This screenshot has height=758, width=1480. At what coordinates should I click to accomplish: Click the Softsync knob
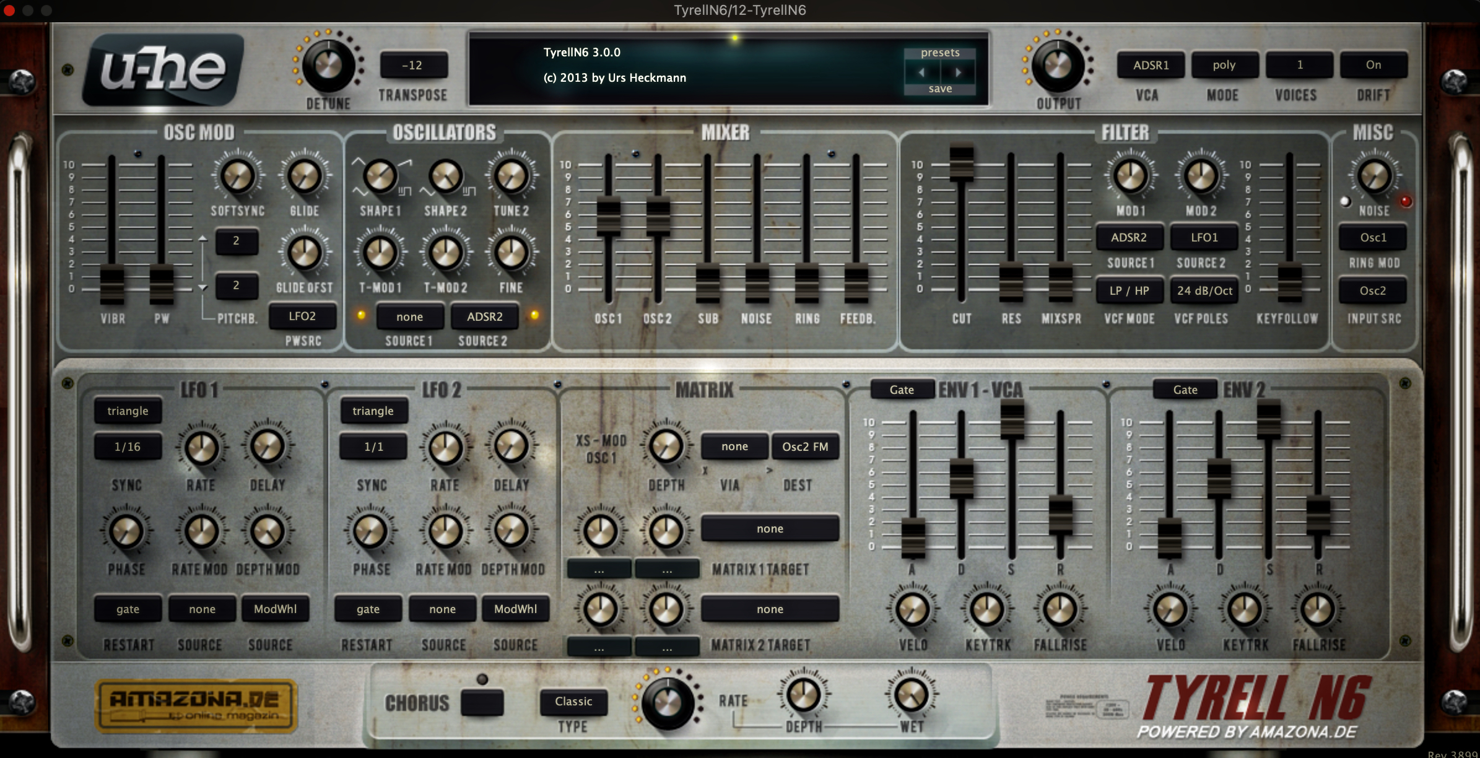click(x=238, y=176)
